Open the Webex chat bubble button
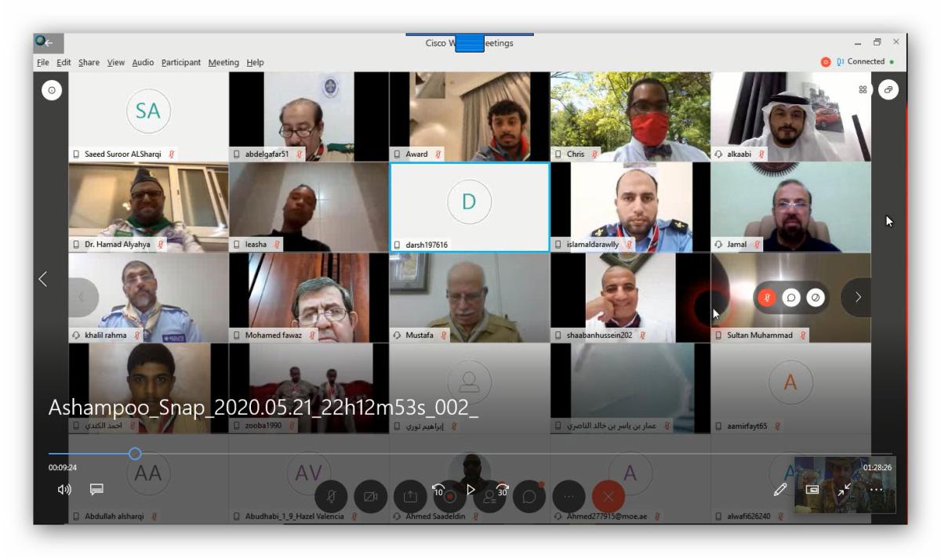Image resolution: width=941 pixels, height=558 pixels. pos(529,496)
